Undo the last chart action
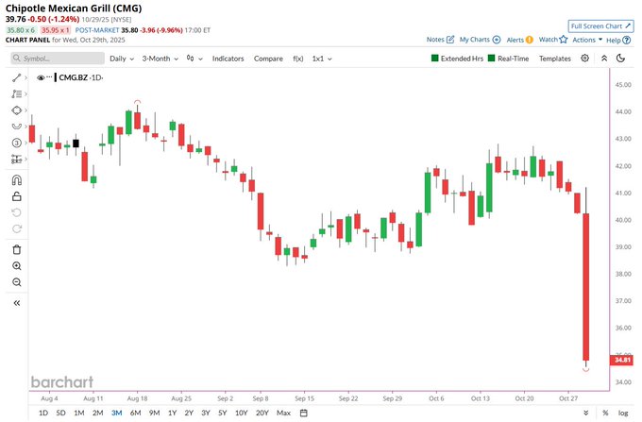 16,212
